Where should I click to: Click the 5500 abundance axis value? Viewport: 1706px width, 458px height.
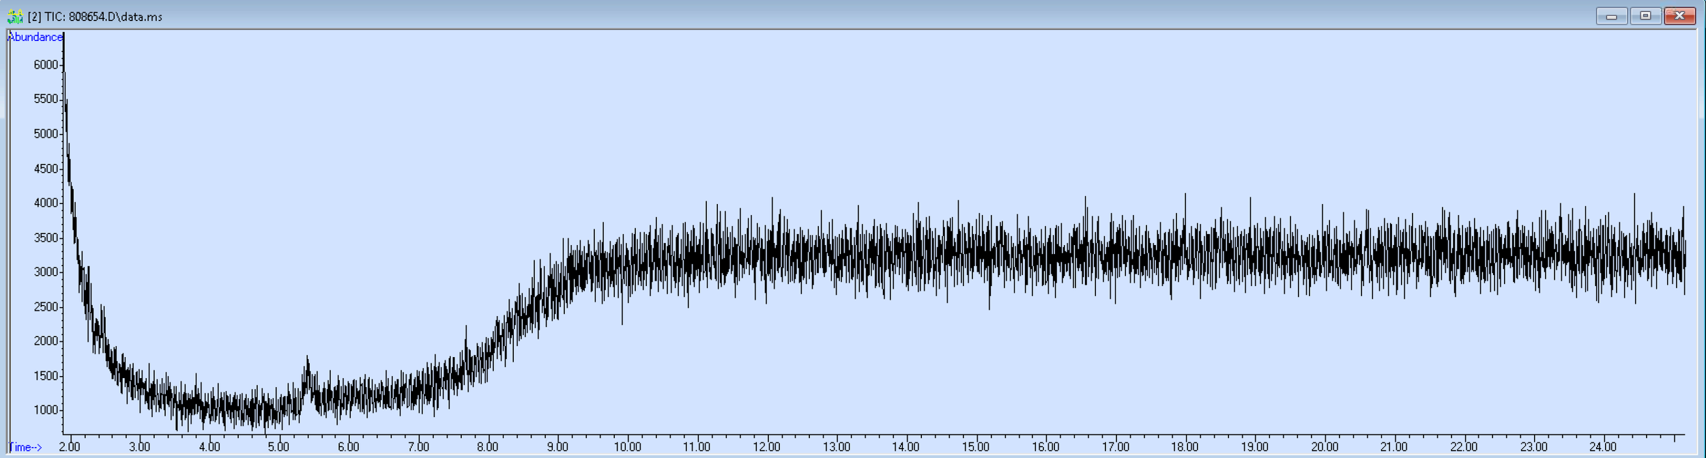pos(46,99)
